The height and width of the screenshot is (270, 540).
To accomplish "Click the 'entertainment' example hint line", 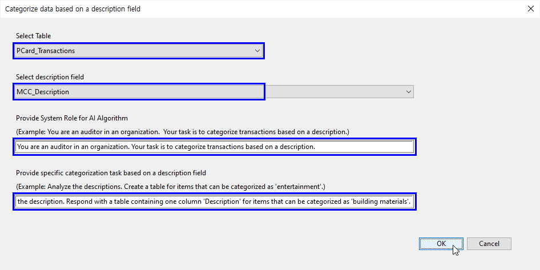I will (170, 187).
